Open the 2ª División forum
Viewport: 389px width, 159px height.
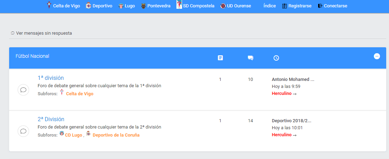click(51, 119)
